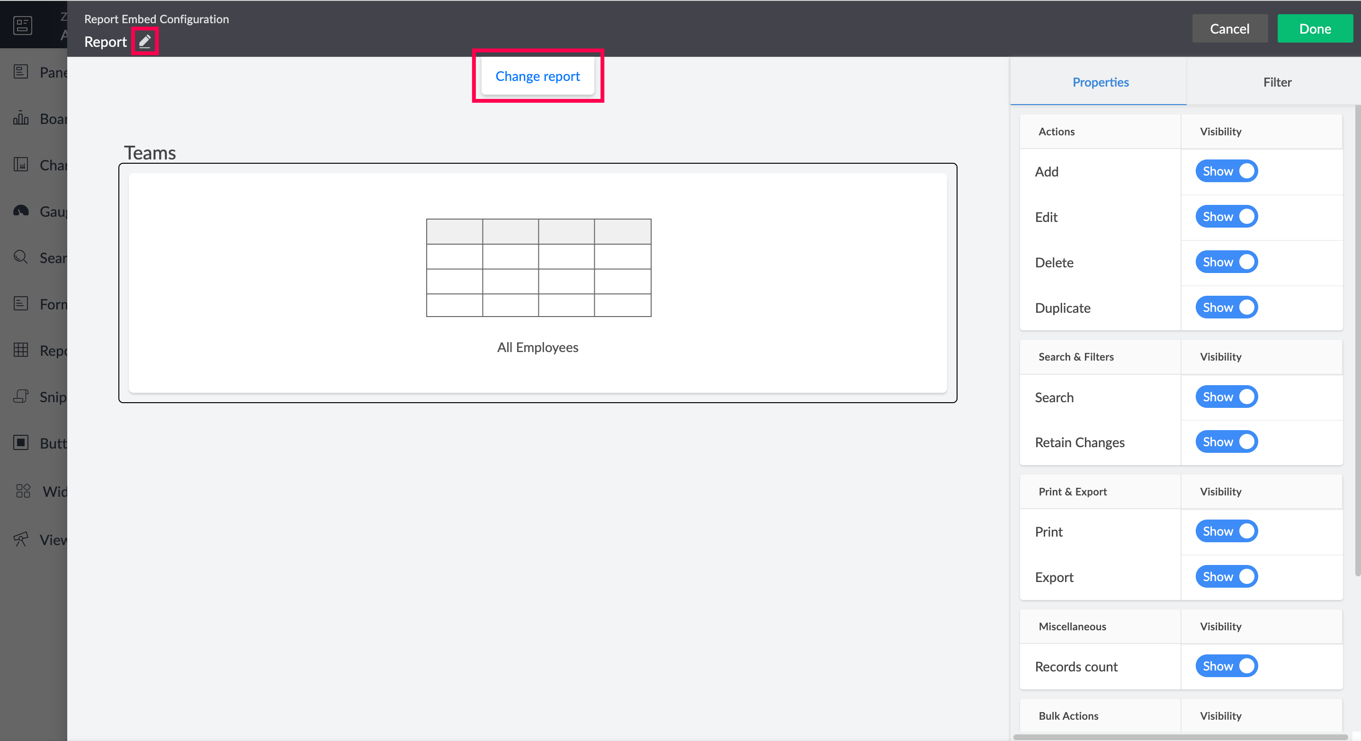1361x741 pixels.
Task: Toggle Records count visibility
Action: click(x=1227, y=666)
